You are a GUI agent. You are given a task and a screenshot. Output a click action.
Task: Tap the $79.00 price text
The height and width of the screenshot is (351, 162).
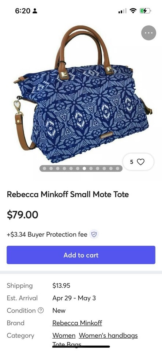click(x=22, y=215)
